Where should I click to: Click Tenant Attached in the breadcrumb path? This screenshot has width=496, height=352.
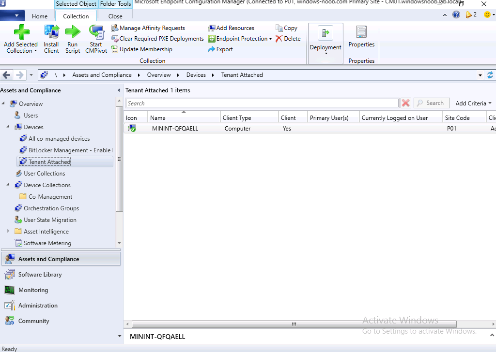pyautogui.click(x=242, y=75)
